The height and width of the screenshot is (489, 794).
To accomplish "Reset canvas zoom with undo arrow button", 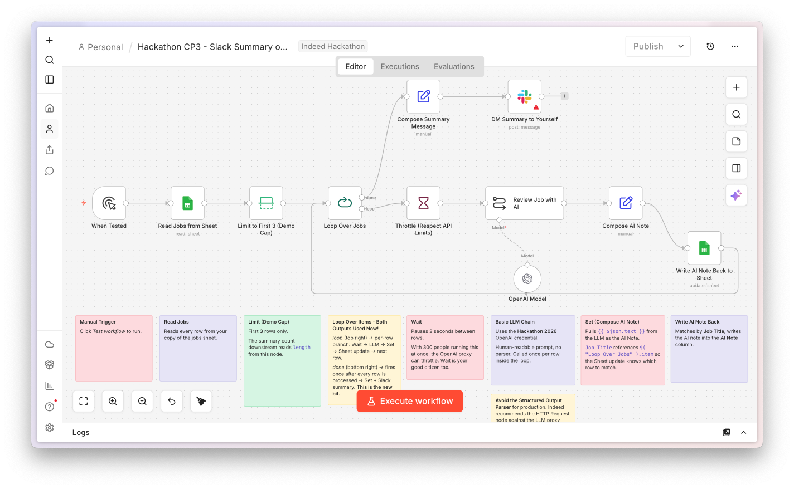I will pos(172,401).
